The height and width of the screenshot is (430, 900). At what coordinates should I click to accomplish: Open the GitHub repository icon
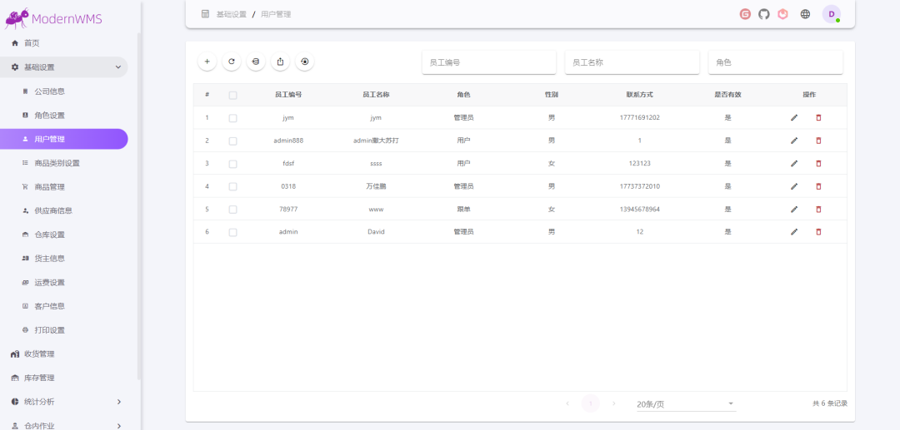(x=764, y=14)
